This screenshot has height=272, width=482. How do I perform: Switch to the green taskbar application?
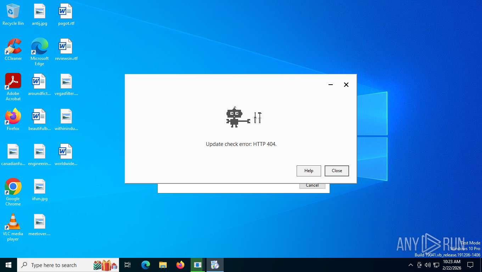(x=198, y=265)
